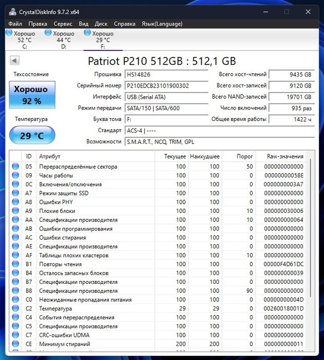Click status orb for A9 Плохие блоки

tap(15, 211)
